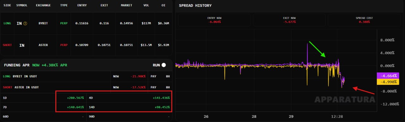This screenshot has height=122, width=405.
Task: Click the SPREAD HISTORY panel title
Action: coord(195,5)
